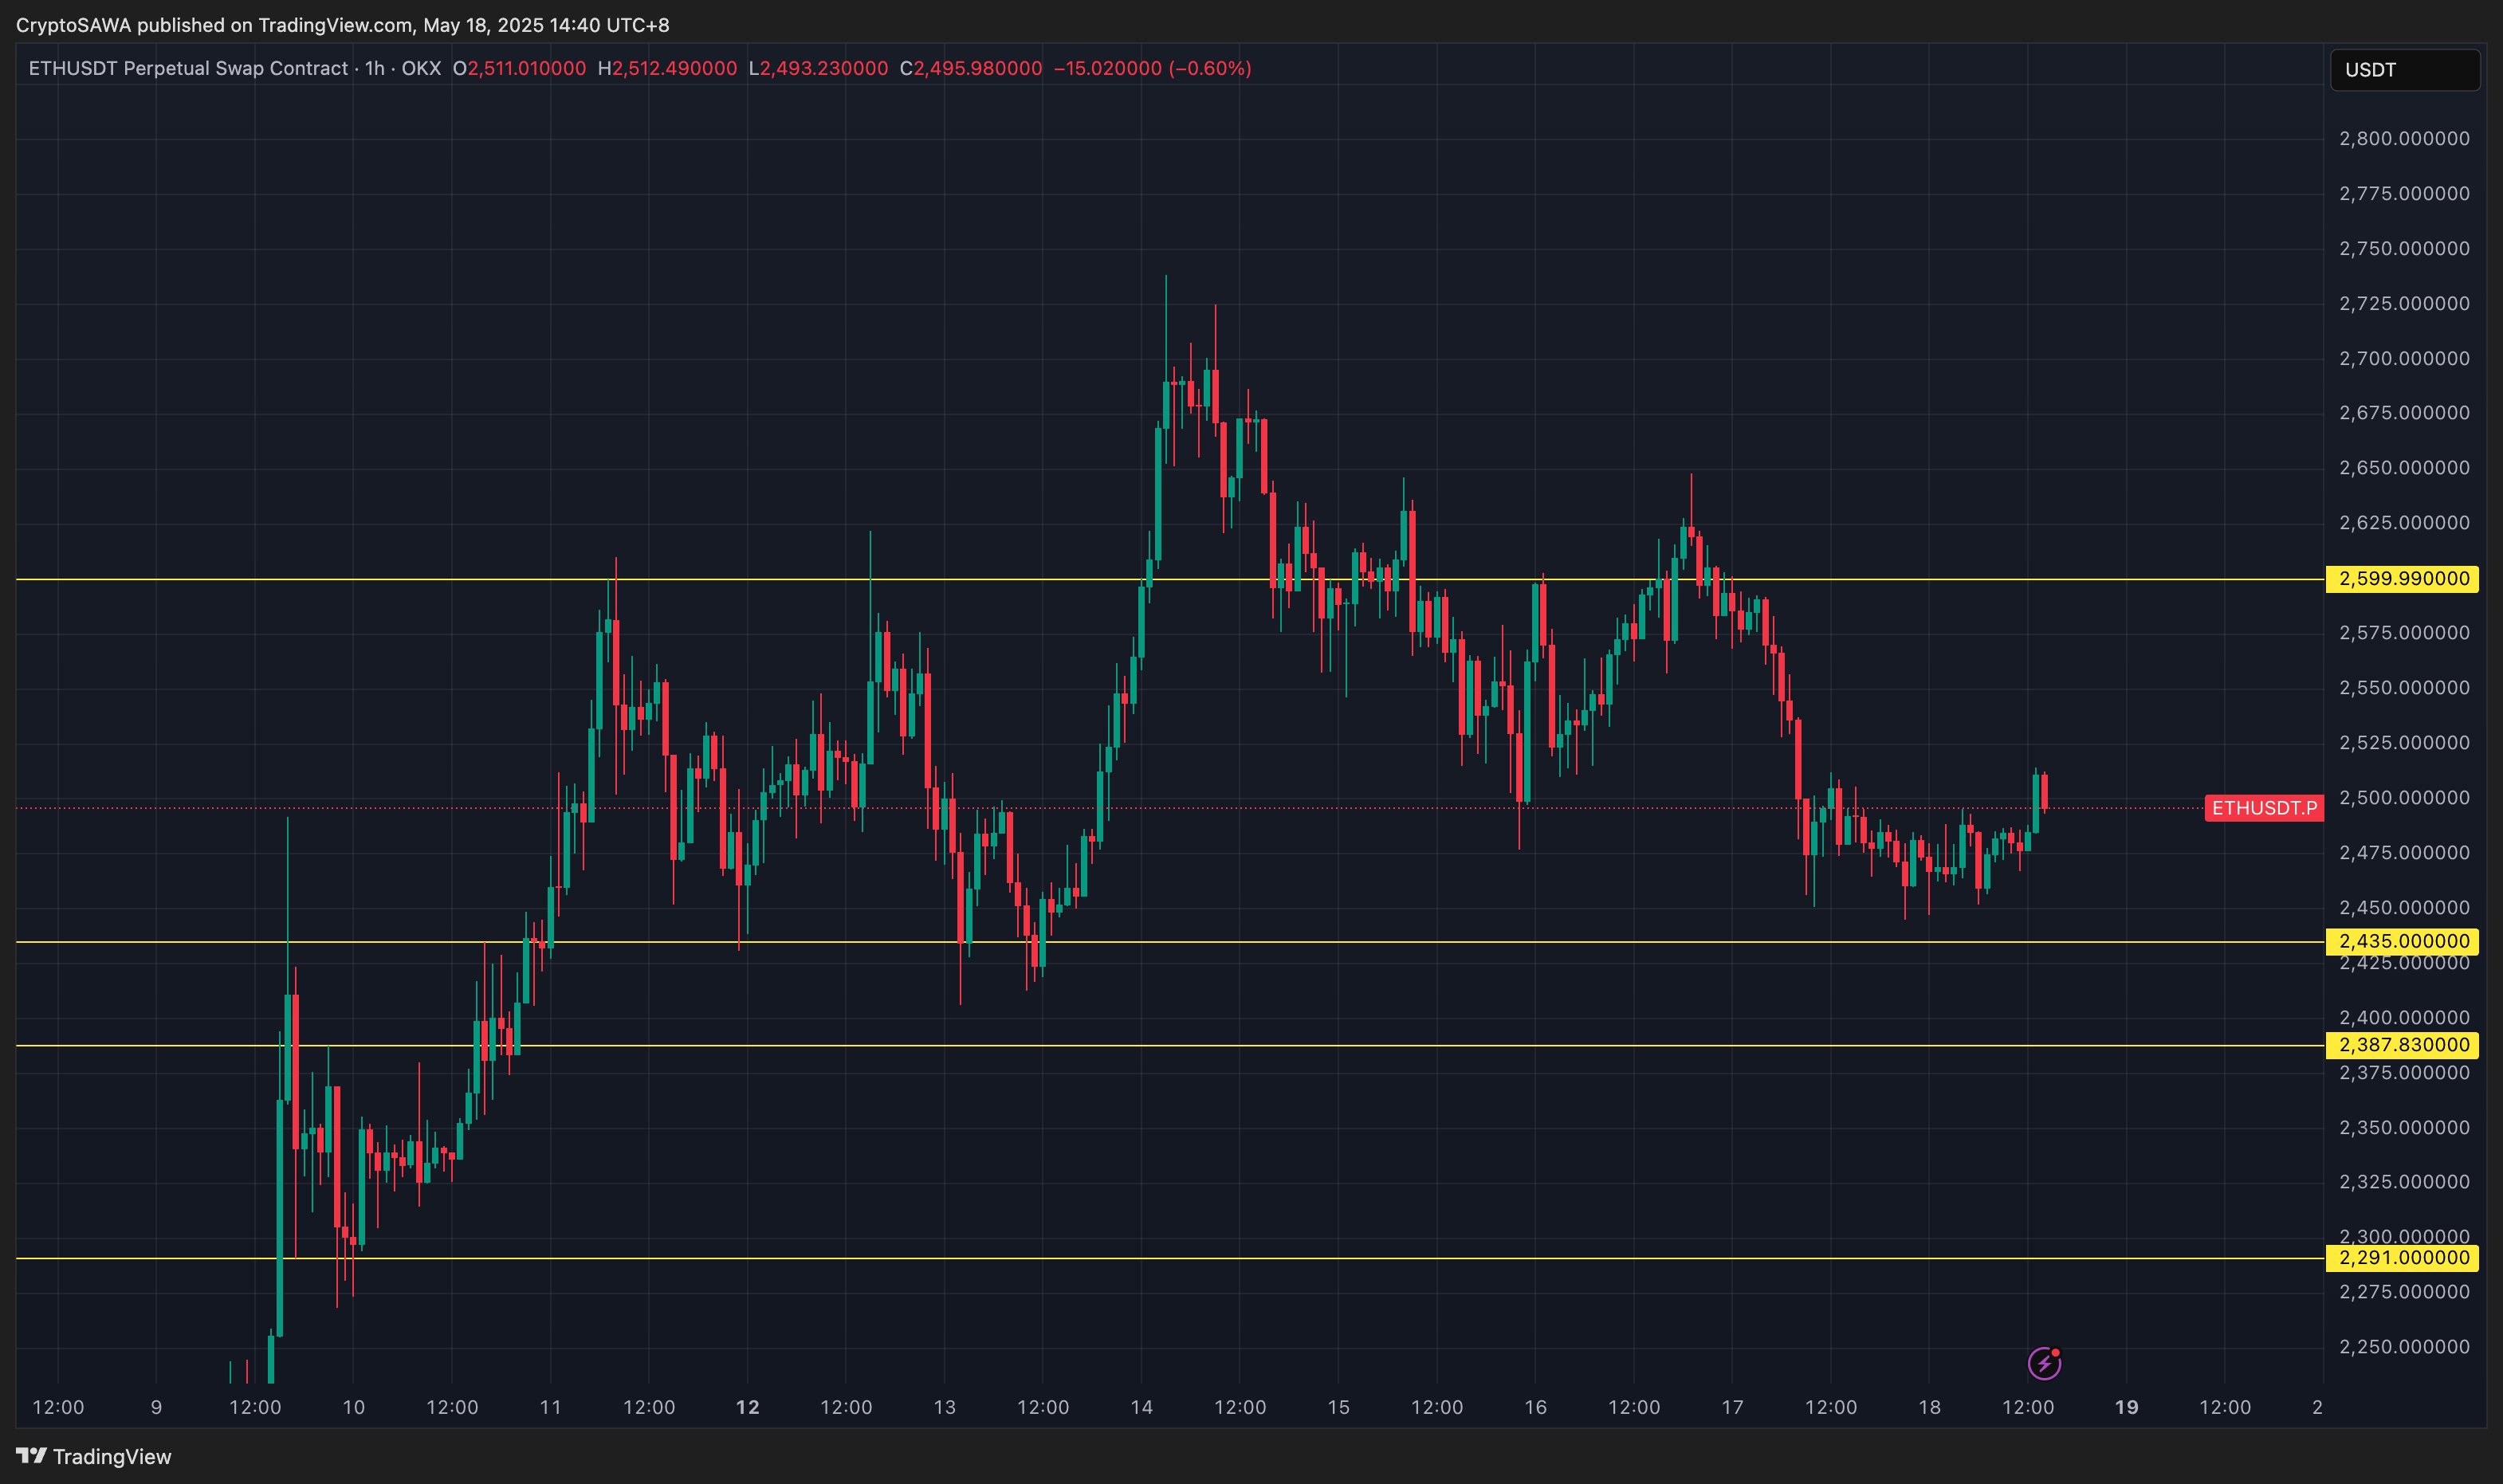Viewport: 2503px width, 1484px height.
Task: Click the date label 14 on time axis
Action: coord(1141,1407)
